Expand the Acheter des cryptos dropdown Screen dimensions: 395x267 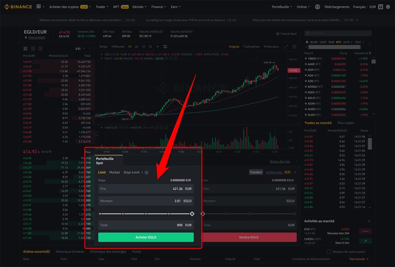pos(70,7)
